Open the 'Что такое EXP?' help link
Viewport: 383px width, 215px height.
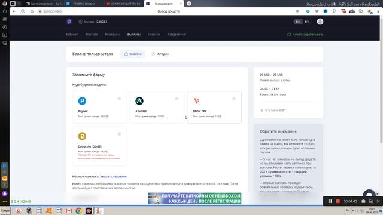[x=273, y=110]
